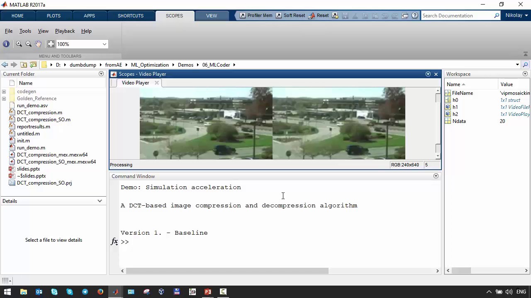Select reportresults.m file
This screenshot has height=298, width=531.
point(34,127)
